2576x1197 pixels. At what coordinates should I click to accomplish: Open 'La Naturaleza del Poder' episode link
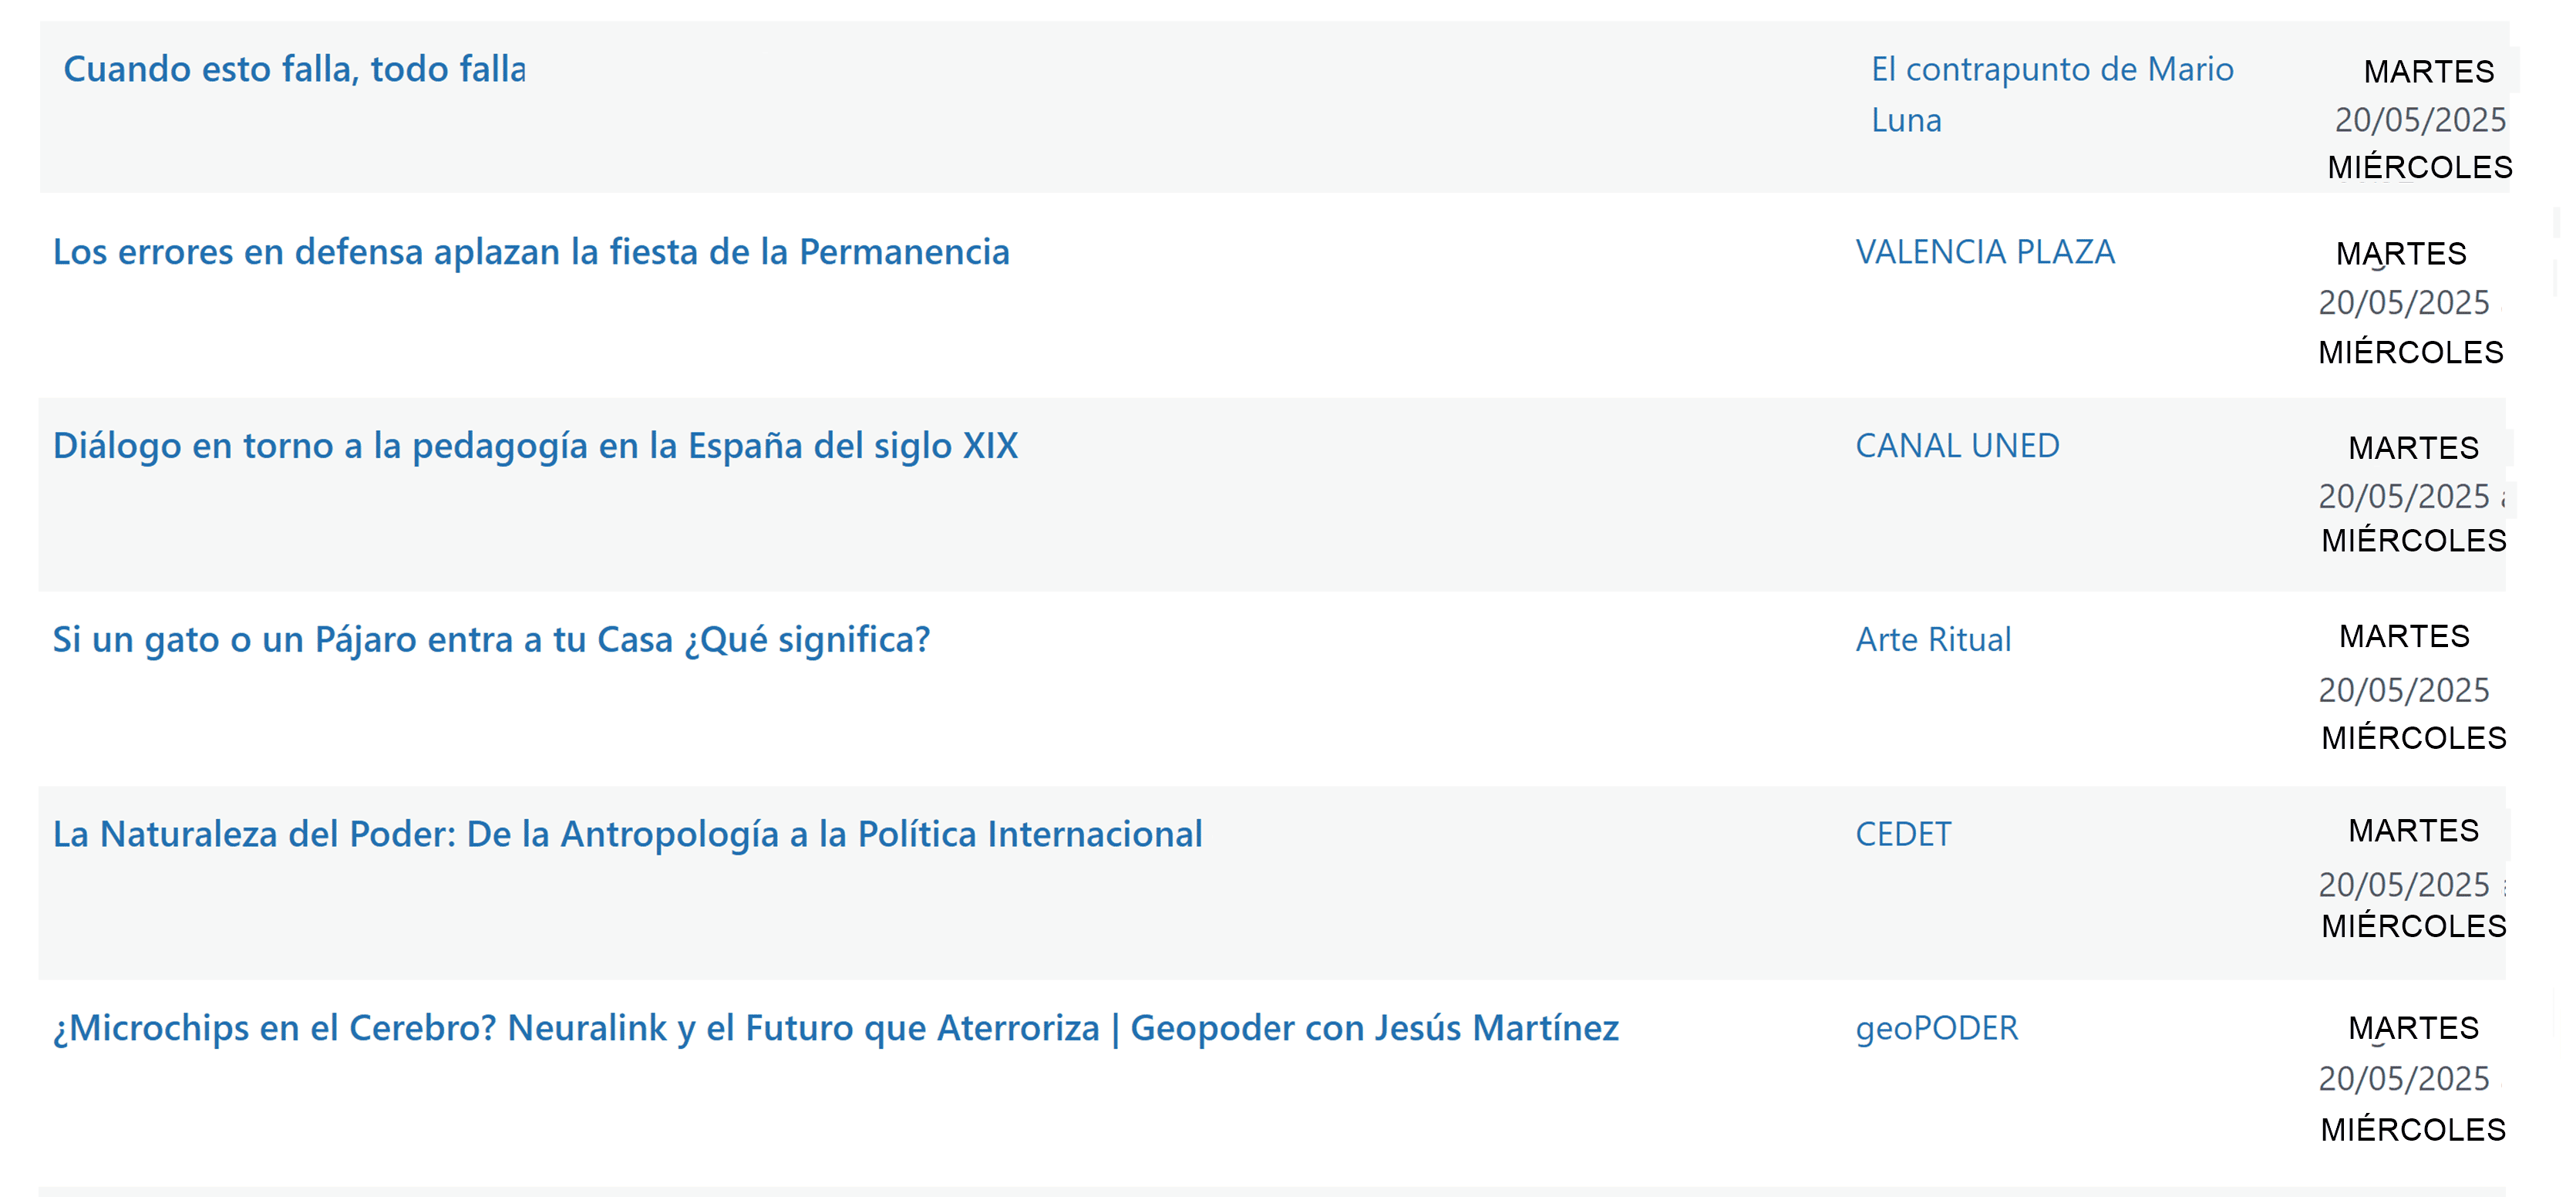click(627, 834)
